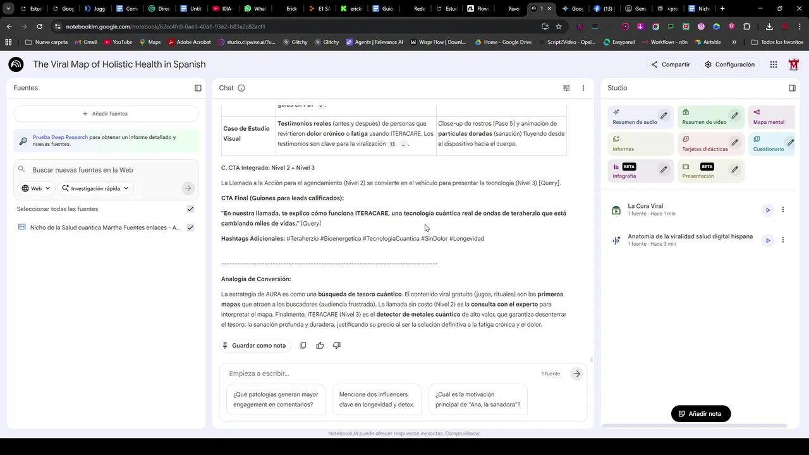Click Guardar como nota button
The width and height of the screenshot is (809, 455).
tap(254, 346)
